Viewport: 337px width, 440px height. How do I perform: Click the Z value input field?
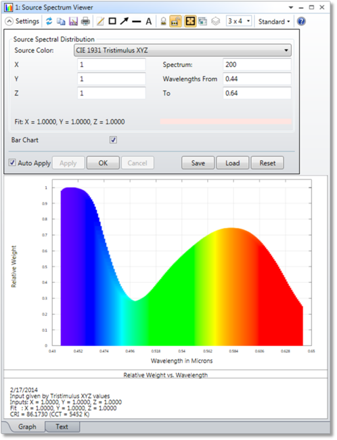112,93
